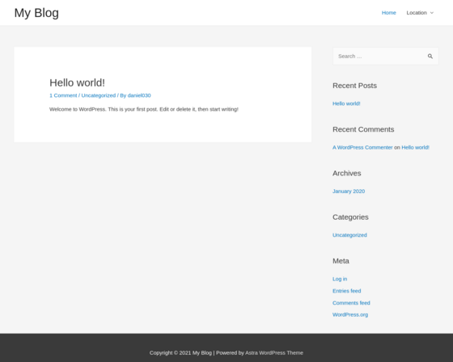Open A WordPress Commenter link

(x=362, y=147)
